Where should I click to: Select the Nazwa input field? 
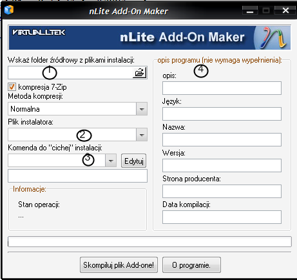tap(222, 139)
